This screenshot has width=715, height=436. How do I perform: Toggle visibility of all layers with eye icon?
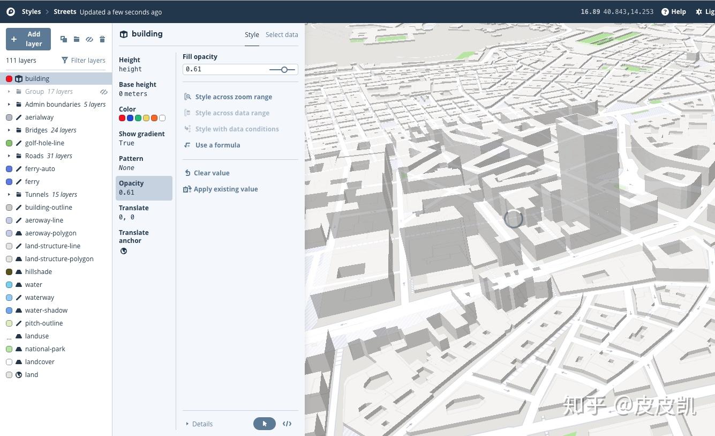point(89,39)
